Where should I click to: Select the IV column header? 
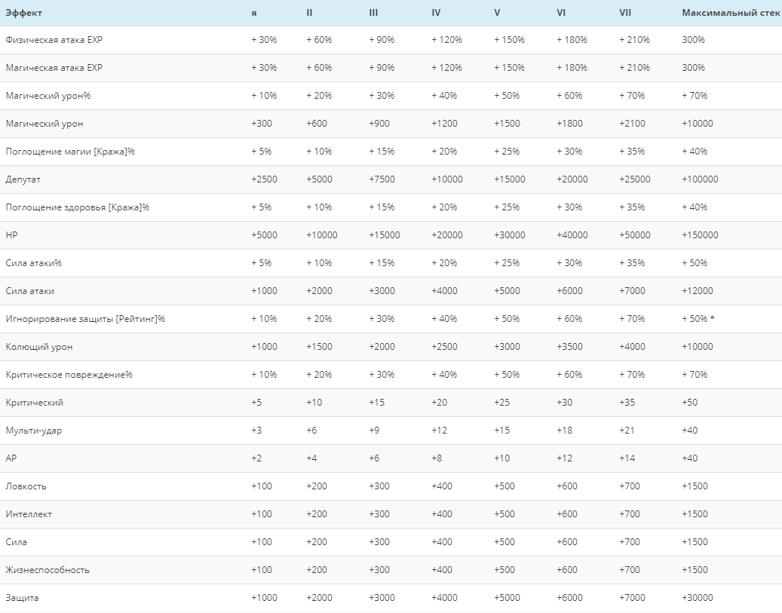tap(436, 13)
